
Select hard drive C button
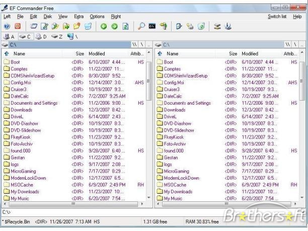pos(26,37)
